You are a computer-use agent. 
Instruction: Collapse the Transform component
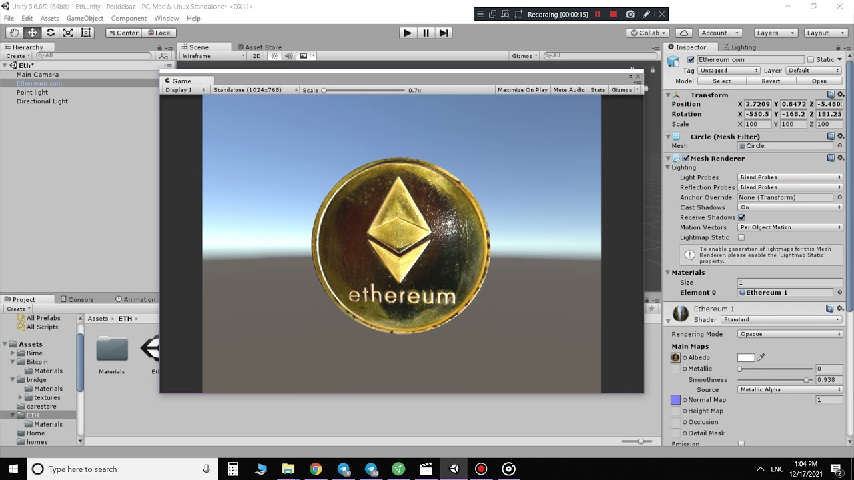tap(669, 95)
